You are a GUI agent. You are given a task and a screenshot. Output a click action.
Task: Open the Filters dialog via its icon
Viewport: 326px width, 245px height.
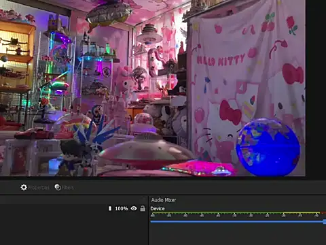58,187
